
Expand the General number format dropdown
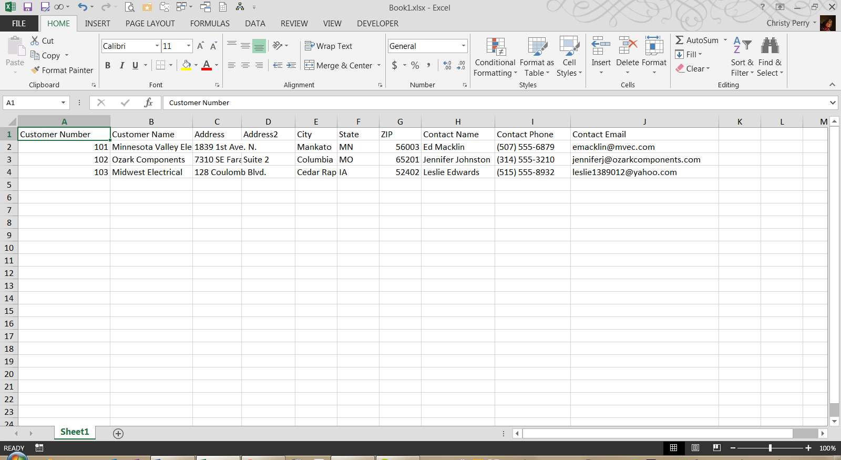pyautogui.click(x=463, y=46)
